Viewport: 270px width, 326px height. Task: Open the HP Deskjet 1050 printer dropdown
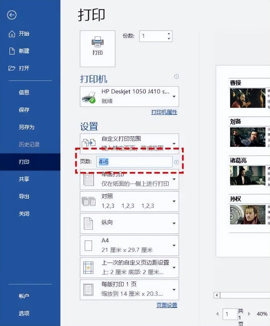coord(129,96)
